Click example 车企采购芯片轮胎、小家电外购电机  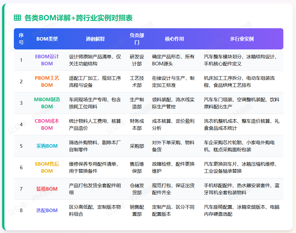239,146
